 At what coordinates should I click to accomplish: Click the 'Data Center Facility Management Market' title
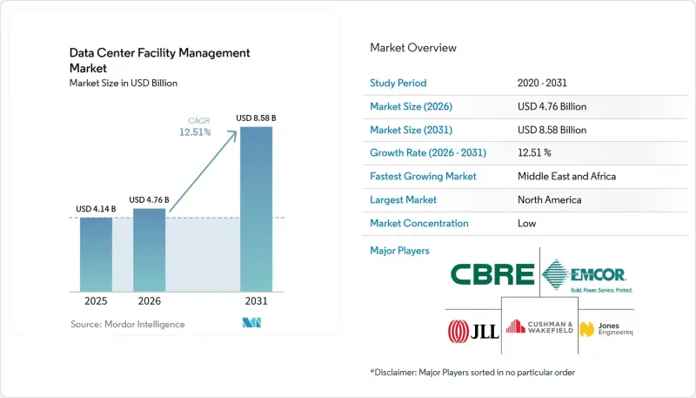(x=160, y=60)
